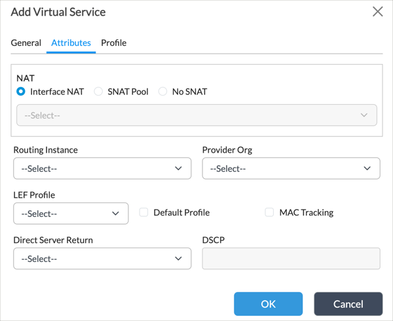Expand the Direct Server Return dropdown
The width and height of the screenshot is (393, 321).
[102, 259]
